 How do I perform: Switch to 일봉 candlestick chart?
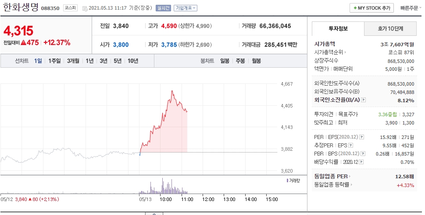click(x=225, y=61)
